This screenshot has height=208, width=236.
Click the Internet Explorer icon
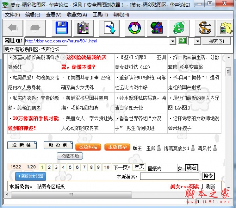179,28
